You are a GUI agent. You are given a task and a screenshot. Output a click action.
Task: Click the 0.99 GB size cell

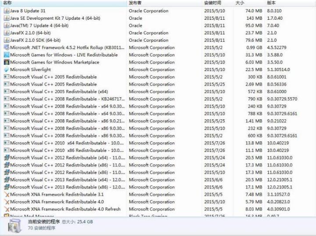click(x=254, y=48)
